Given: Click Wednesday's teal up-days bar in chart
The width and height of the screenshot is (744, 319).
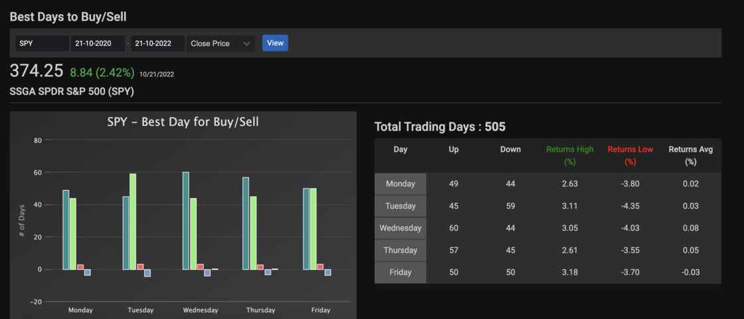Looking at the screenshot, I should [186, 221].
